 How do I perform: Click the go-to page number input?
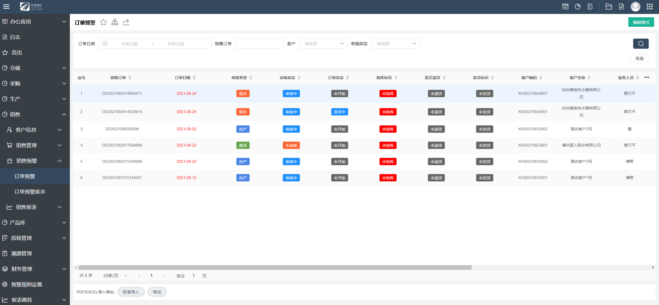click(x=194, y=276)
